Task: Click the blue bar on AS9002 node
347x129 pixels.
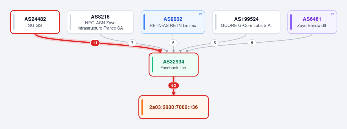Action: click(x=144, y=22)
